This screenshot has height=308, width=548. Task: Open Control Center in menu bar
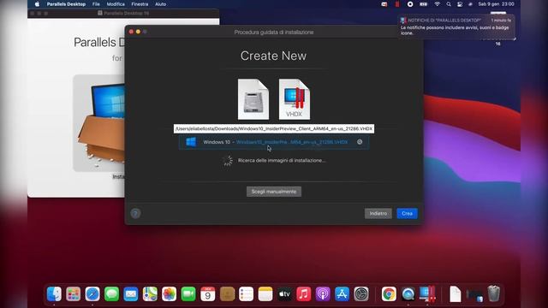pyautogui.click(x=460, y=4)
